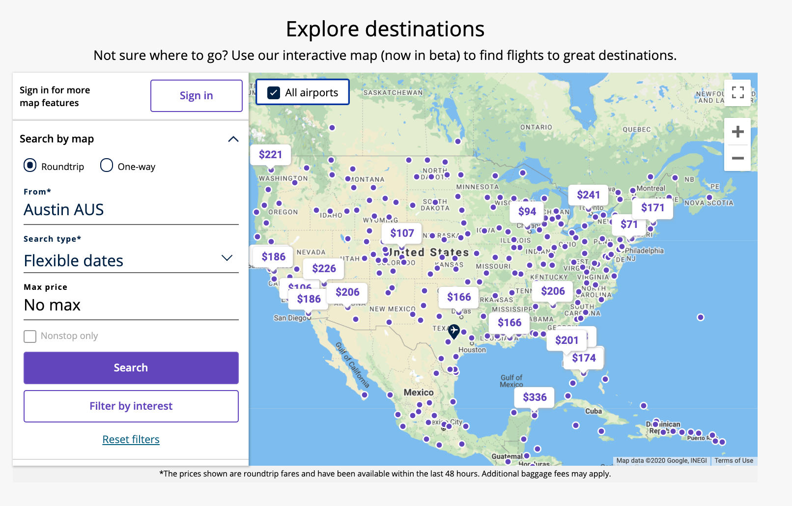Open the Flexible dates search type dropdown

pyautogui.click(x=131, y=260)
